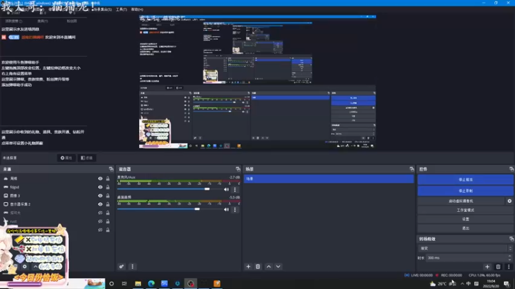
Task: Switch to 粉丝团 tab in chat overlay
Action: (x=71, y=21)
